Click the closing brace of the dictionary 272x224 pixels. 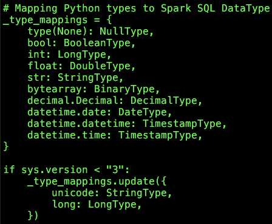(x=6, y=146)
